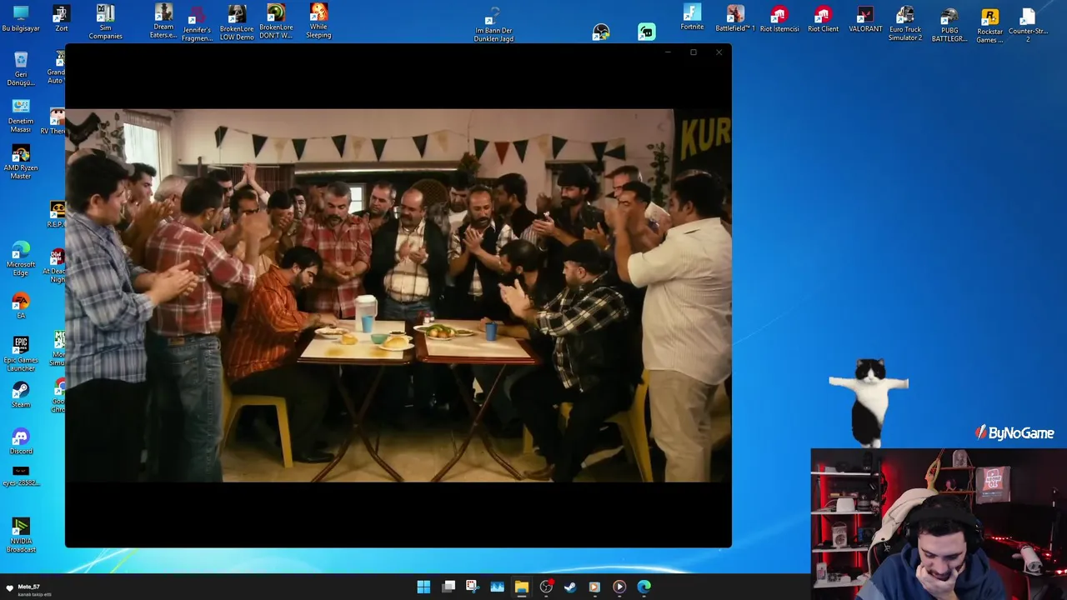Click the playing video frame in player
The height and width of the screenshot is (600, 1067).
click(398, 295)
